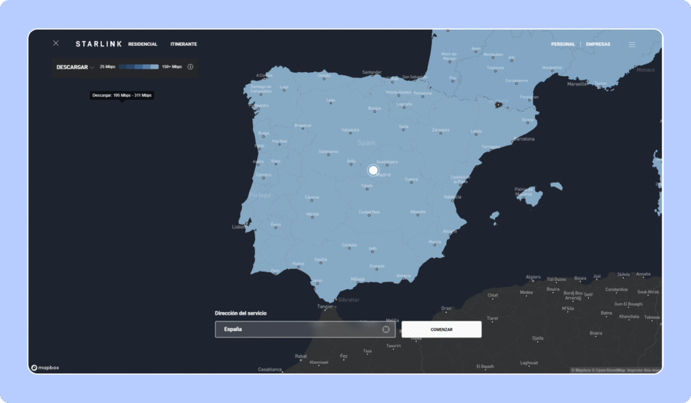
Task: Click the speed legend info icon
Action: coord(190,67)
